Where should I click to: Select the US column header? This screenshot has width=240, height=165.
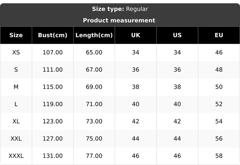[x=177, y=35]
